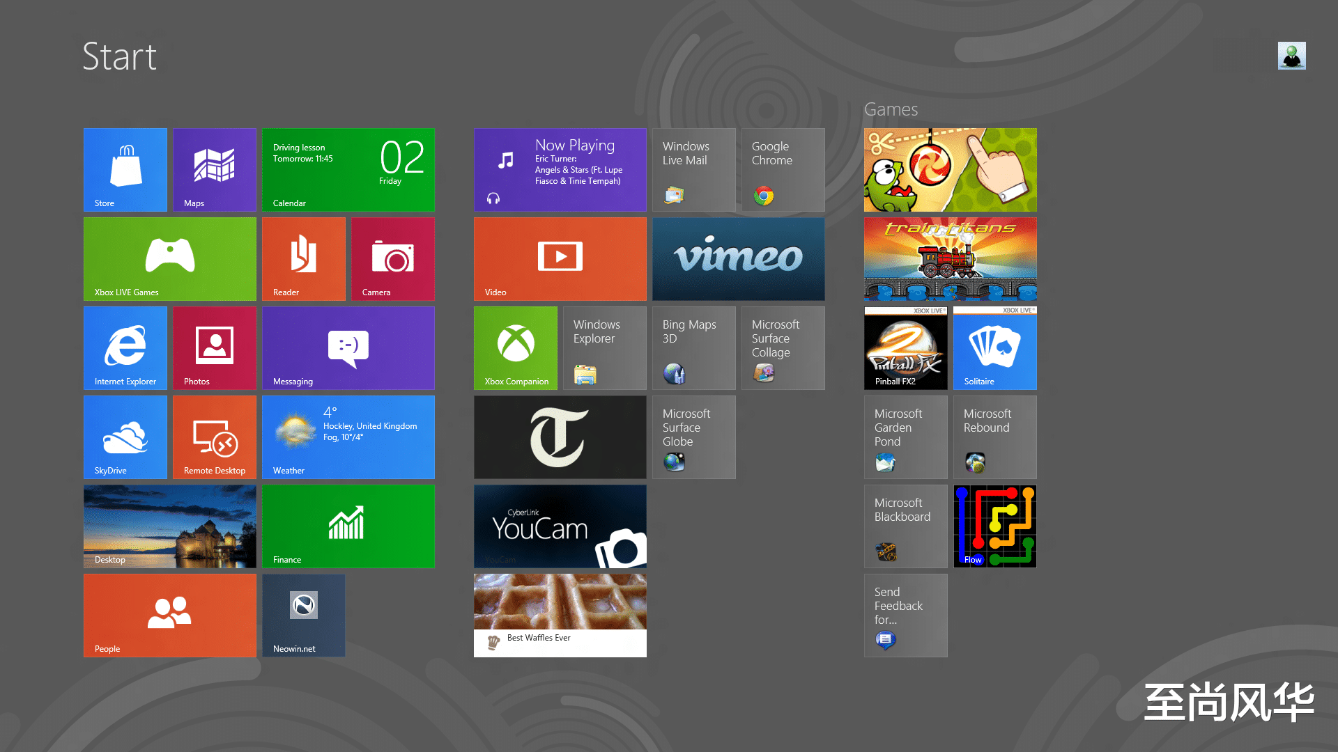Open Send Feedback tile
Viewport: 1338px width, 752px height.
pyautogui.click(x=905, y=615)
